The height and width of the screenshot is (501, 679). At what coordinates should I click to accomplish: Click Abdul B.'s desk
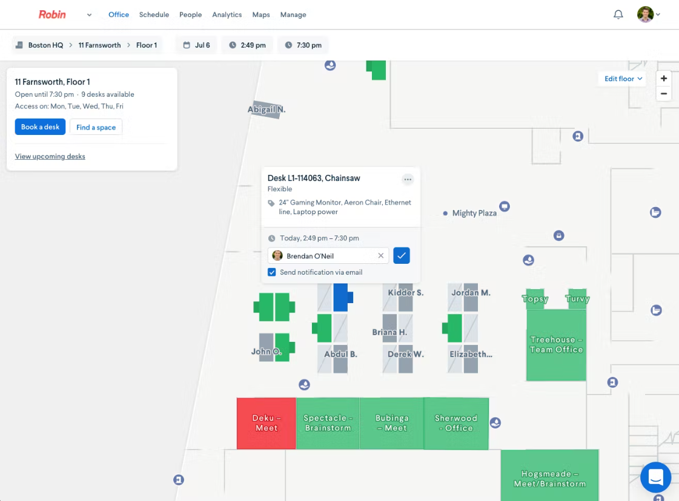340,359
